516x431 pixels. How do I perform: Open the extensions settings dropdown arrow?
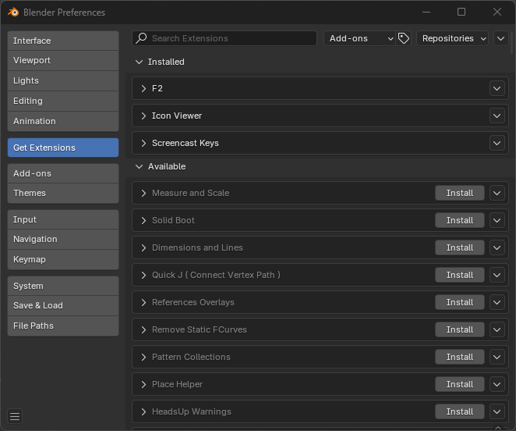pyautogui.click(x=501, y=38)
